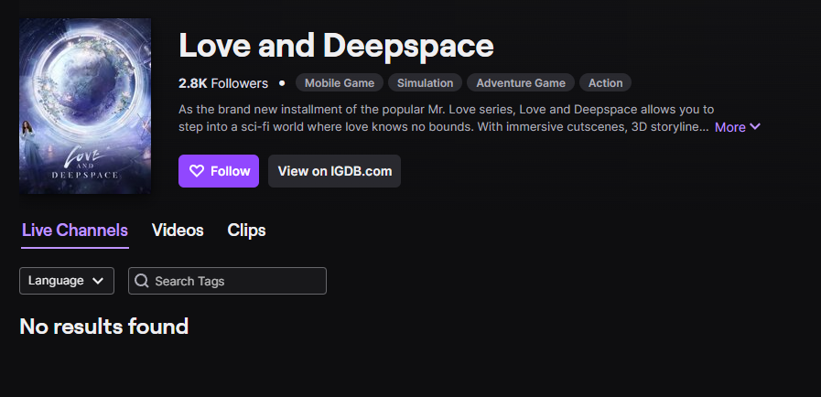Switch to the Clips tab
This screenshot has width=821, height=397.
coord(246,231)
